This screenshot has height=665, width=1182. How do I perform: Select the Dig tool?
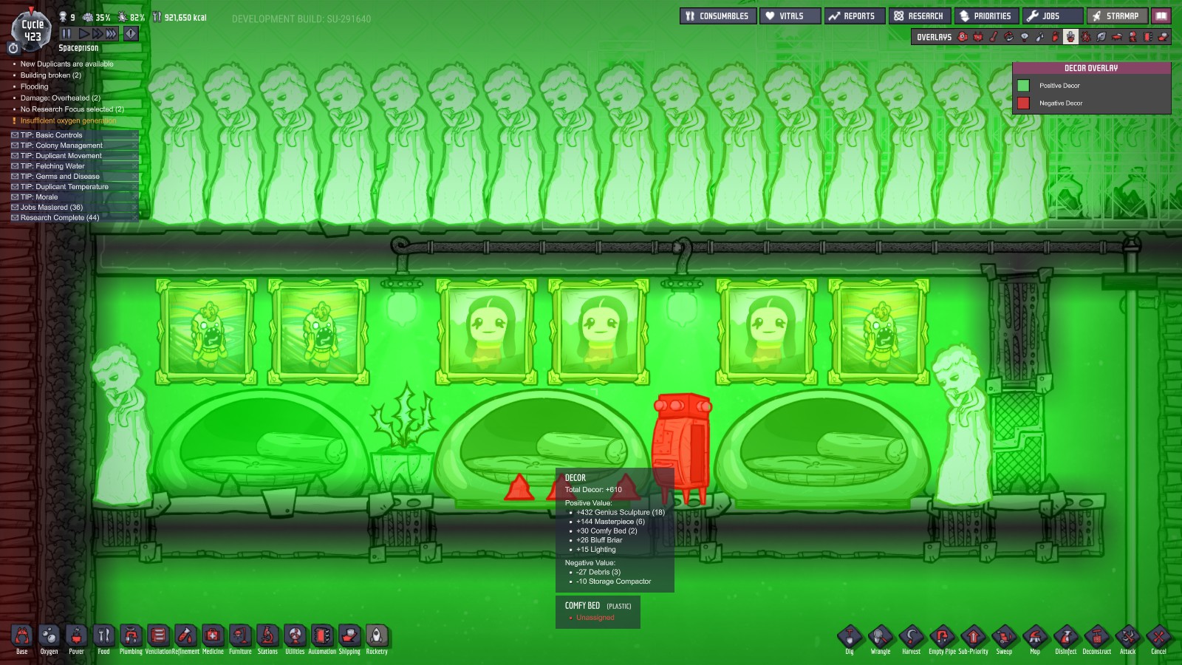[850, 637]
